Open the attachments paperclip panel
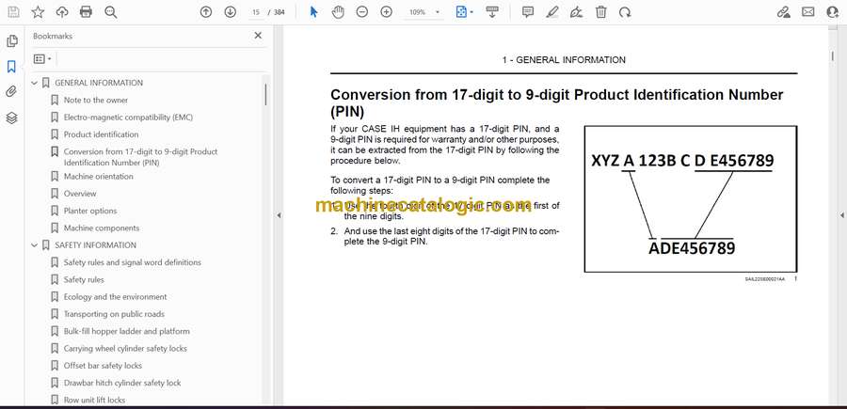This screenshot has height=409, width=847. pyautogui.click(x=11, y=92)
